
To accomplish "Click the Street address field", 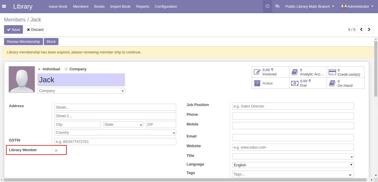I will click(115, 107).
